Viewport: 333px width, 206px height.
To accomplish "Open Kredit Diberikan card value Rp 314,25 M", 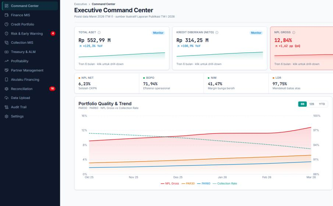I will coord(192,40).
